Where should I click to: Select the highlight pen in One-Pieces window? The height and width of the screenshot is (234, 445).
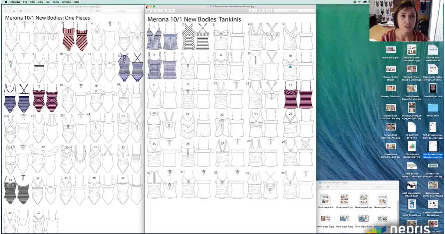[x=80, y=11]
